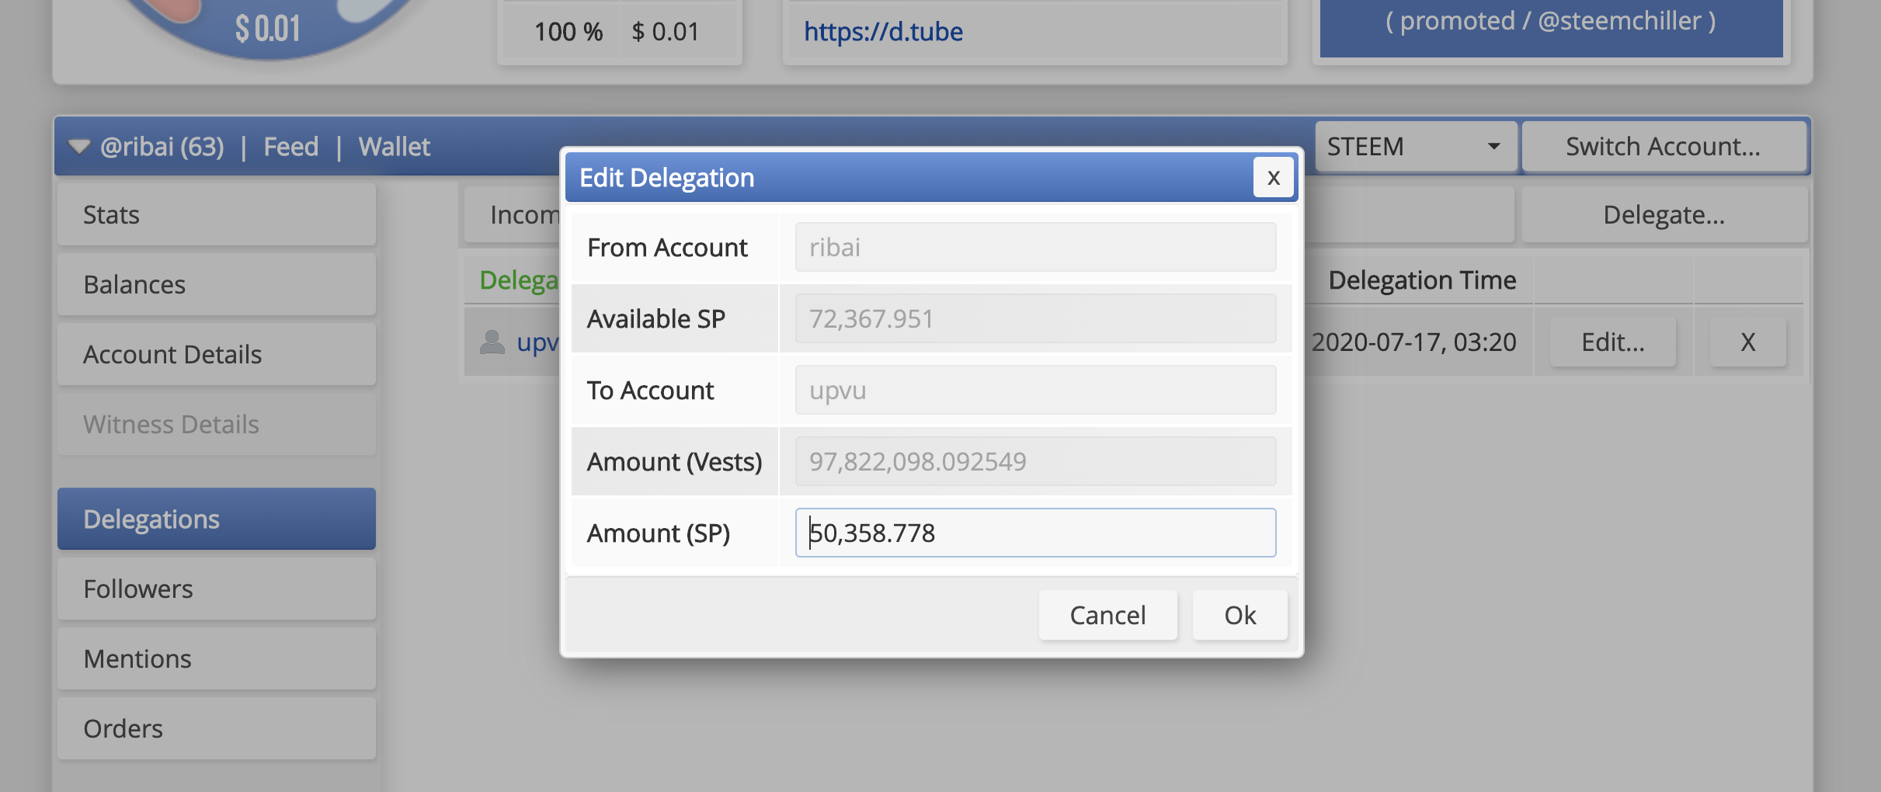Click Switch Account button

coord(1663,147)
